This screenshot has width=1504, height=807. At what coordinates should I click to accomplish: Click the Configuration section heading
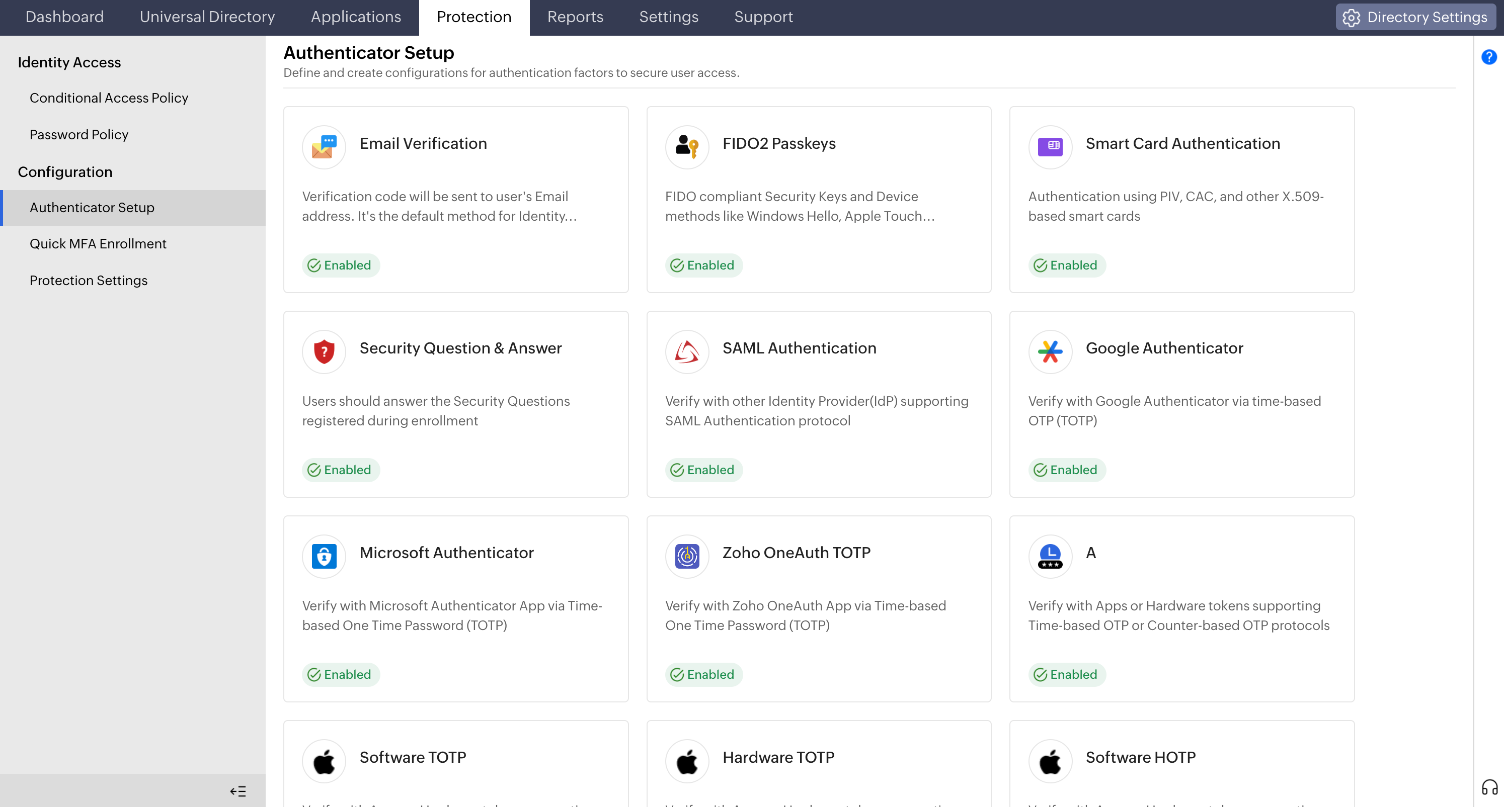coord(65,172)
